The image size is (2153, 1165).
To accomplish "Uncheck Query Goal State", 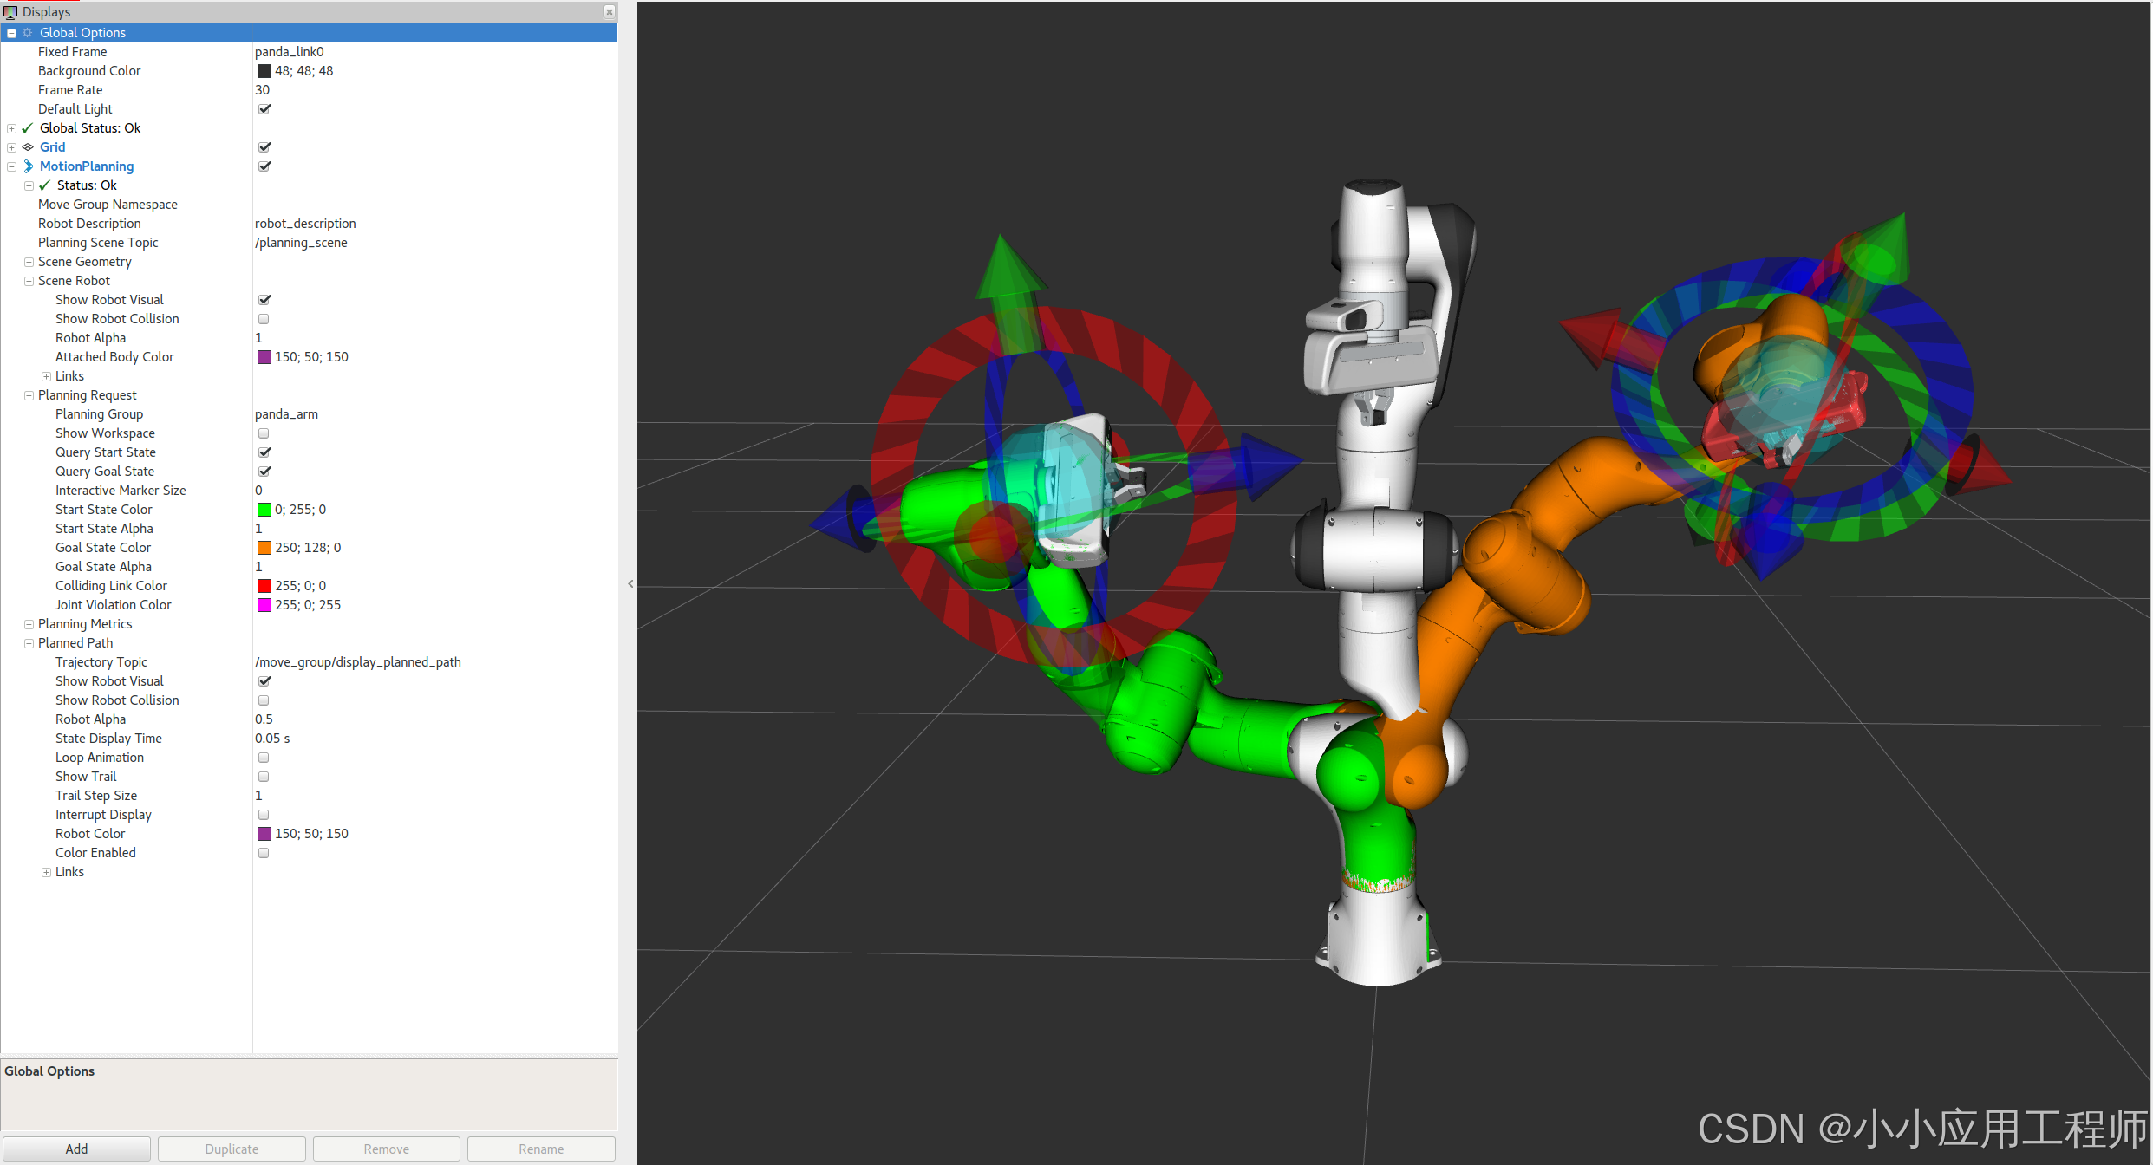I will click(x=264, y=472).
